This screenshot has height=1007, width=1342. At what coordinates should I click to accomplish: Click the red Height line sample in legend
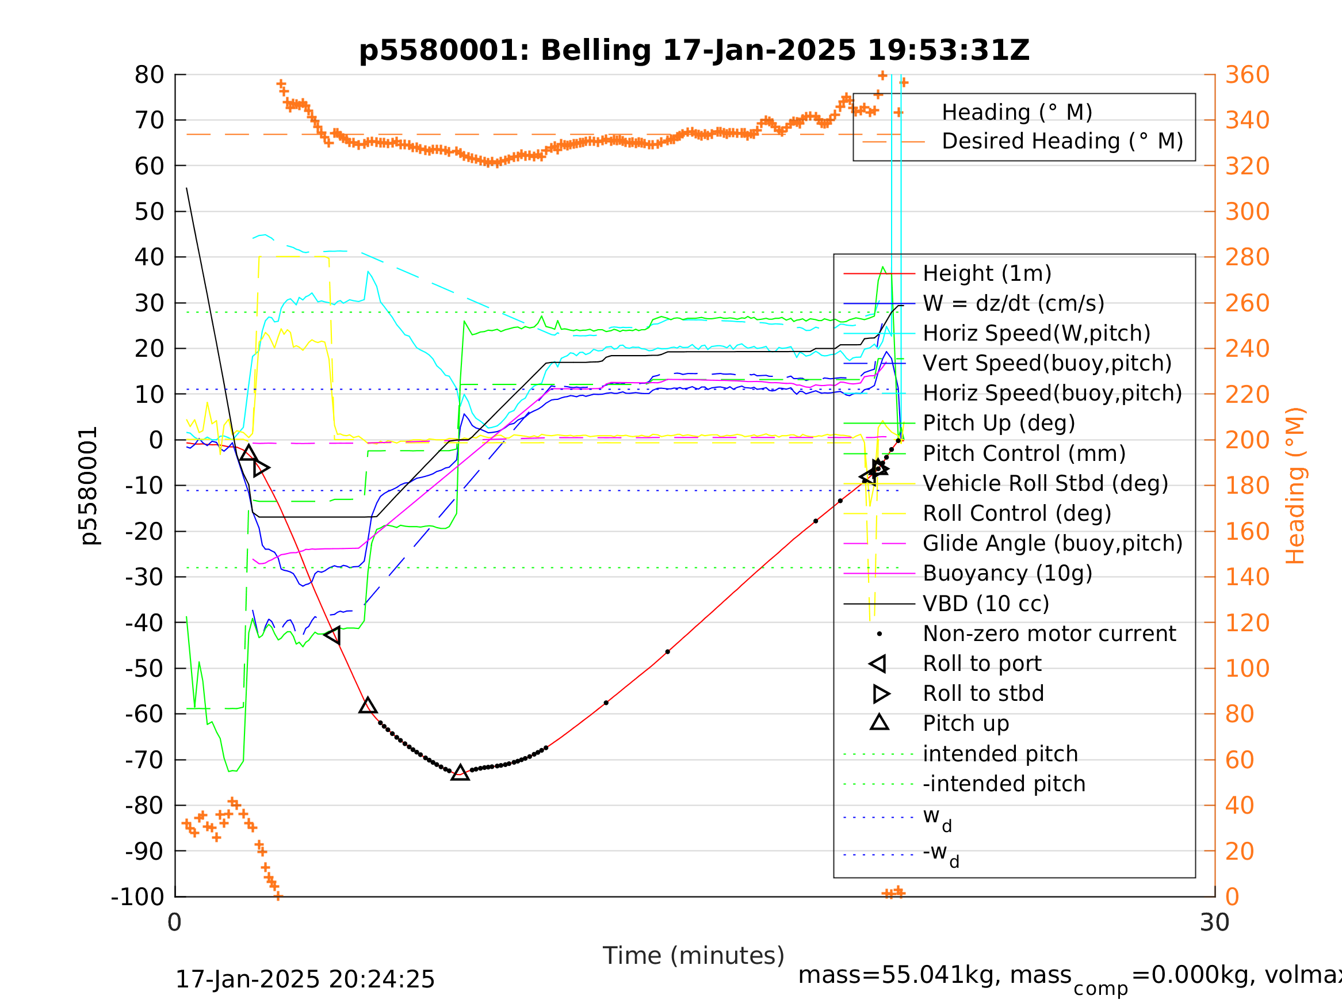[x=880, y=274]
